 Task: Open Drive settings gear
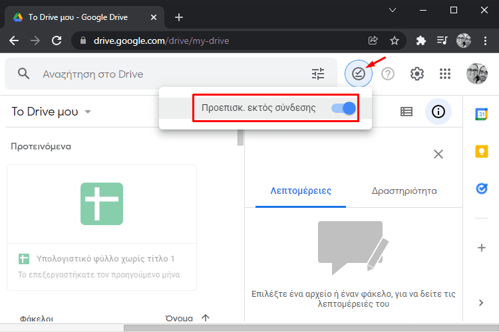[x=417, y=74]
